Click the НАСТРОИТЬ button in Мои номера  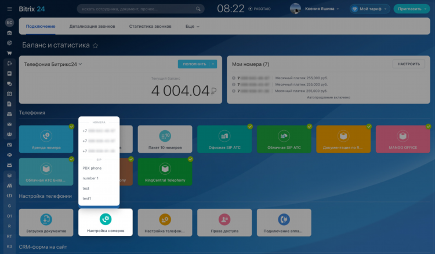point(409,64)
